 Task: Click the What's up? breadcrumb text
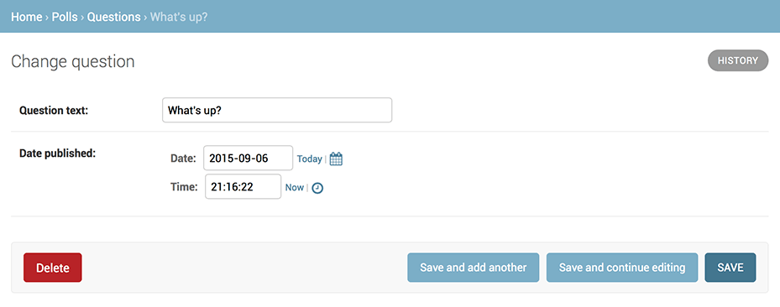tap(179, 17)
